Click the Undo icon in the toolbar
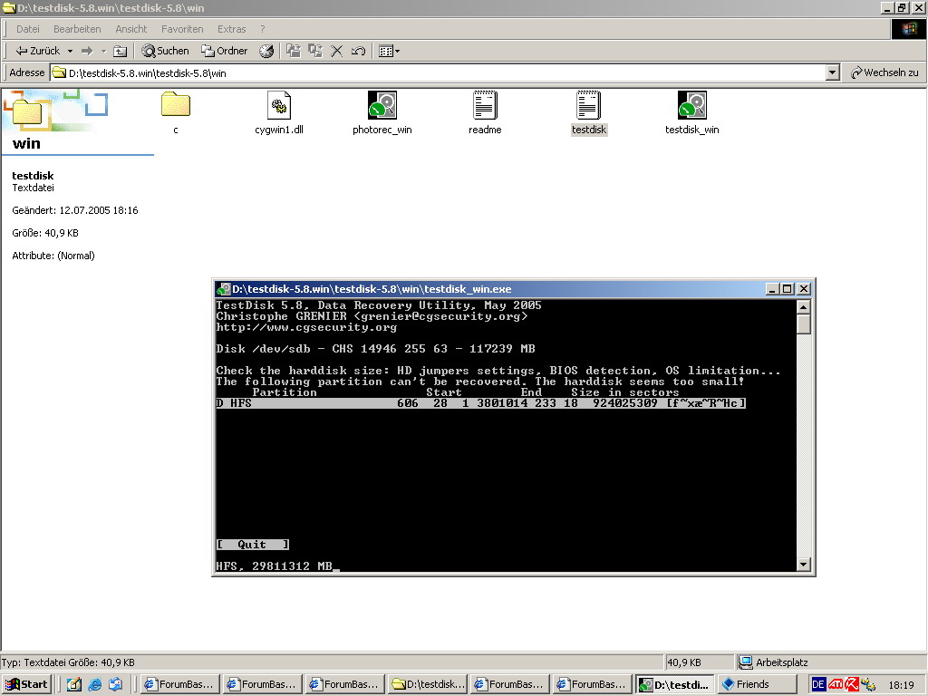Screen dimensions: 928x696 point(358,51)
